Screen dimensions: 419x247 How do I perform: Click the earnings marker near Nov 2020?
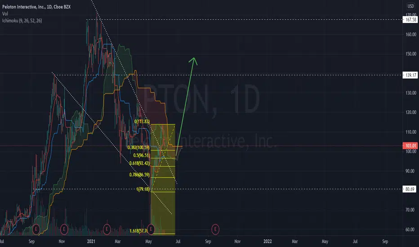(63, 229)
